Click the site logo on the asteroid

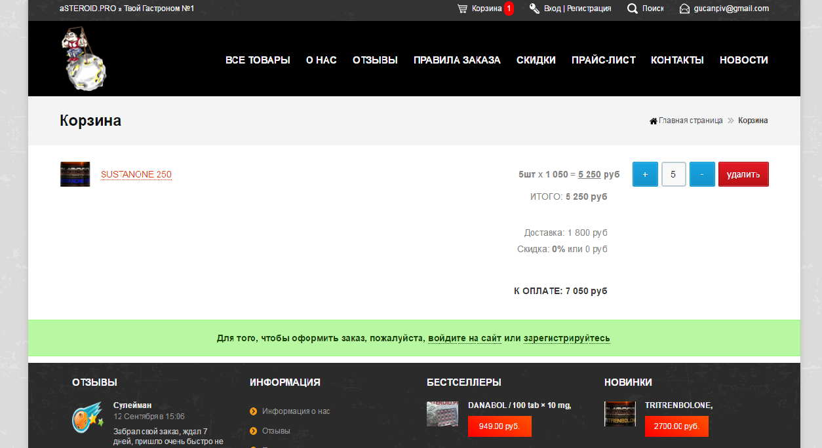(x=84, y=58)
